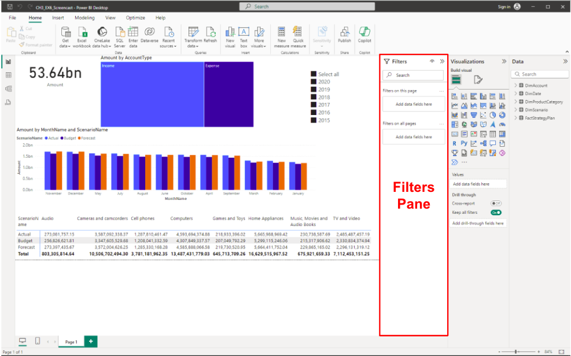Image resolution: width=571 pixels, height=356 pixels.
Task: Switch to Model view in left sidebar
Action: (8, 89)
